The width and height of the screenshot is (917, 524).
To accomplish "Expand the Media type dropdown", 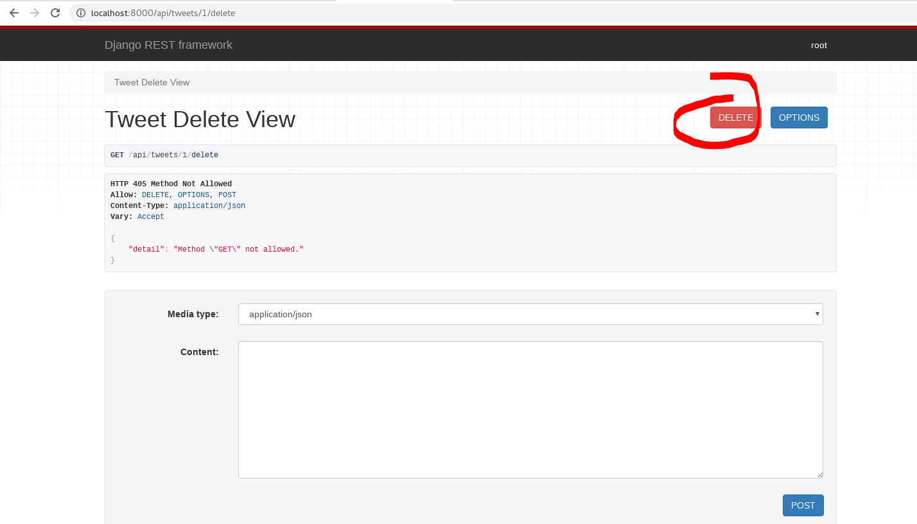I will coord(530,314).
